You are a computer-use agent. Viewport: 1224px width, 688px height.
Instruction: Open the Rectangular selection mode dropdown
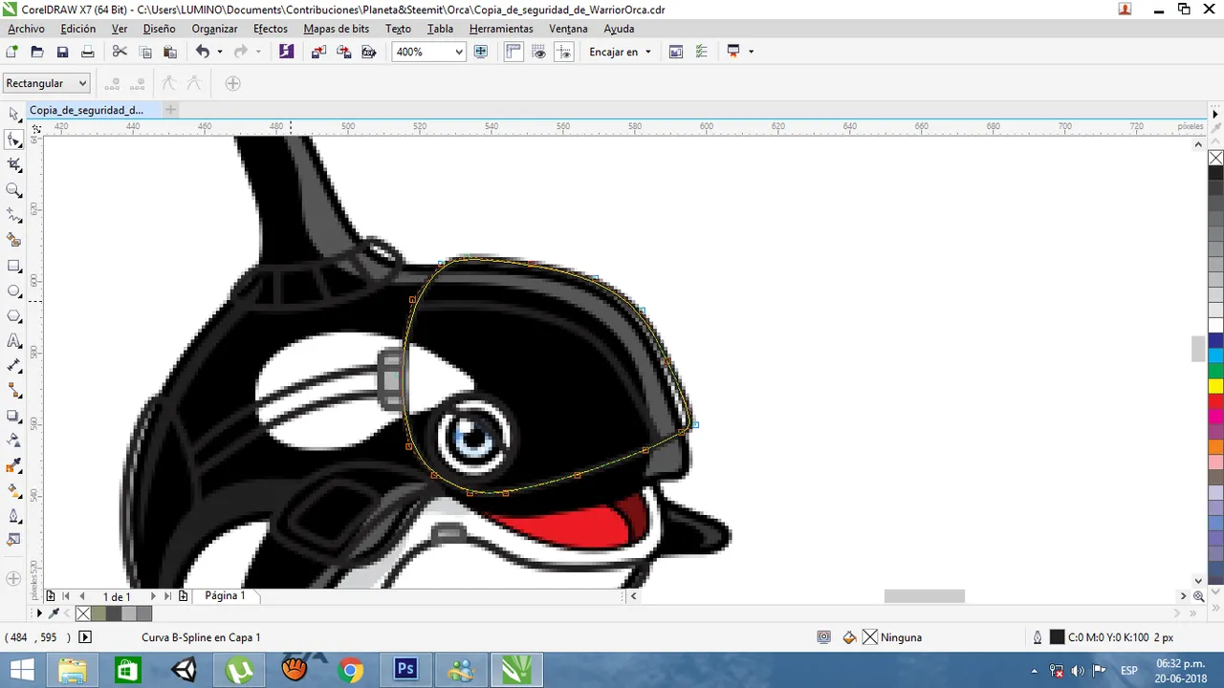[x=46, y=83]
